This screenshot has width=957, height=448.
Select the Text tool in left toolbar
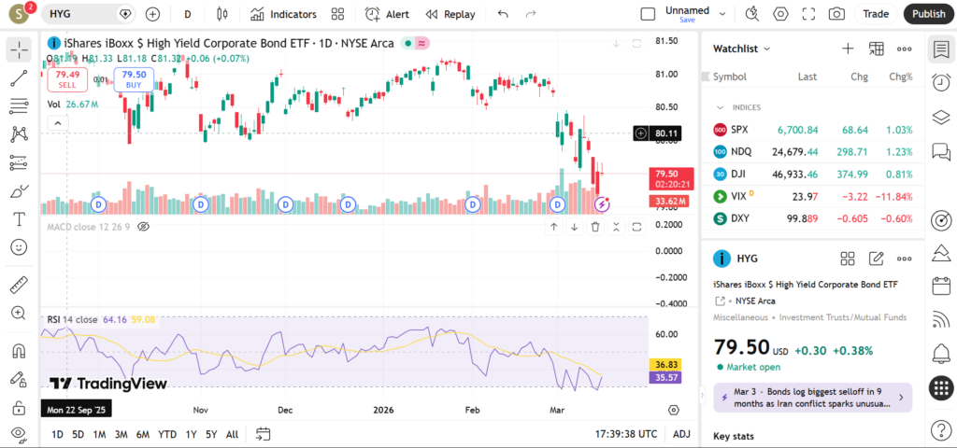19,219
